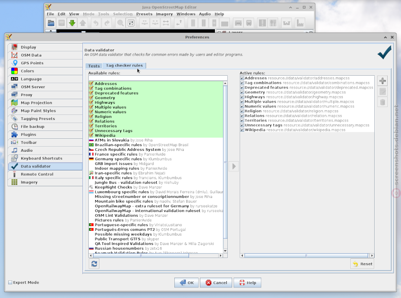401x298 pixels.
Task: Open Map Projection settings
Action: tap(46, 103)
